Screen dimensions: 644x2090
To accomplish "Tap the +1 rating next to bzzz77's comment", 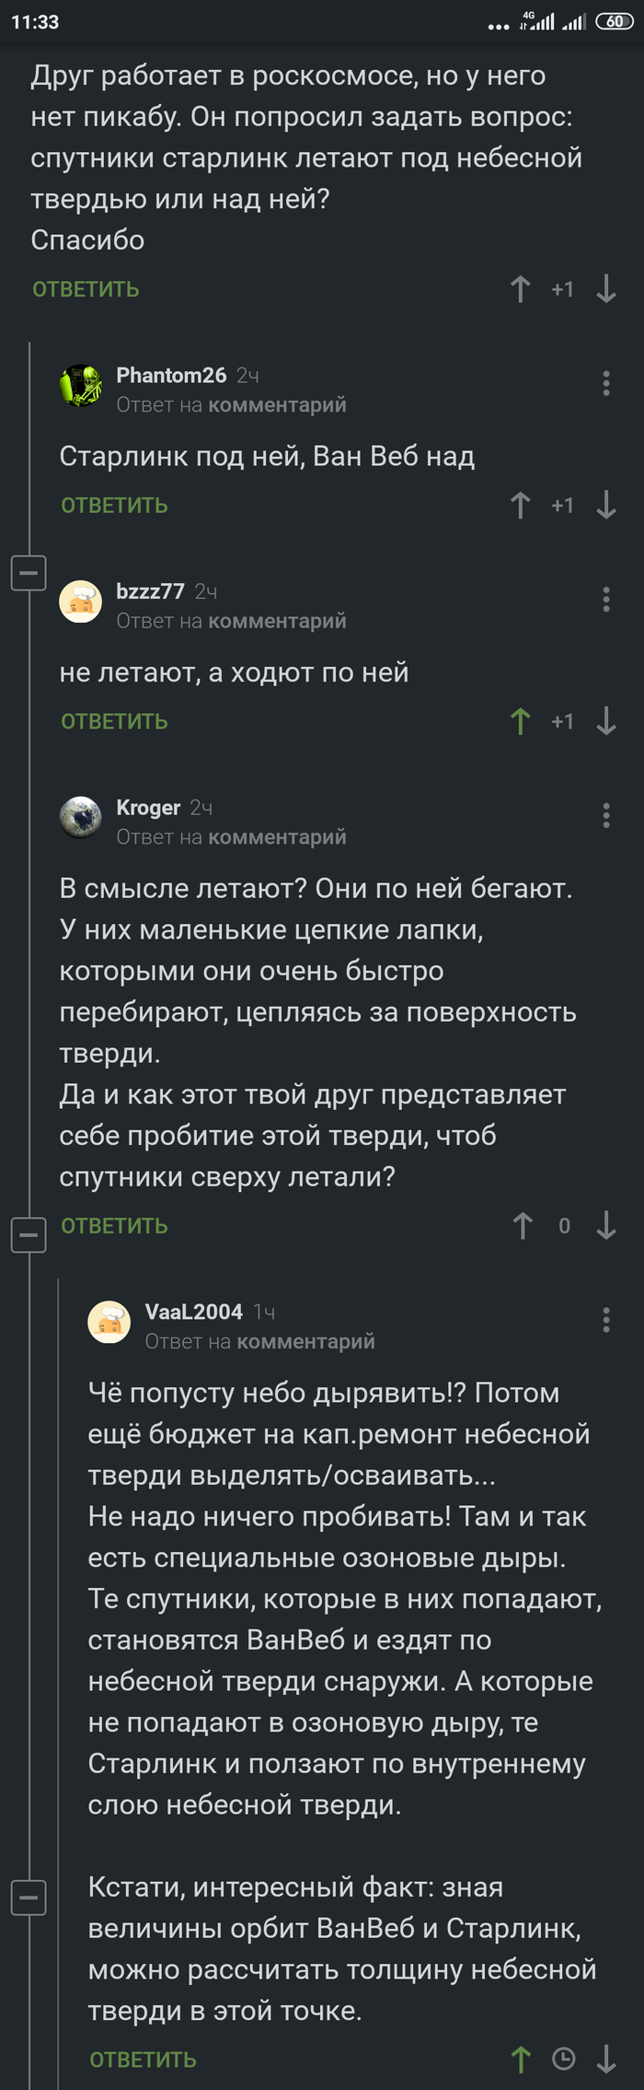I will [x=562, y=721].
